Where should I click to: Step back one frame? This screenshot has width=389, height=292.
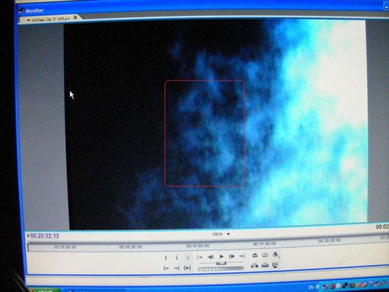tap(211, 256)
